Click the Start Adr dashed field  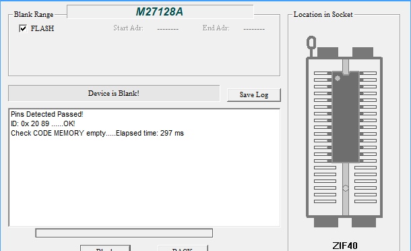(x=168, y=28)
